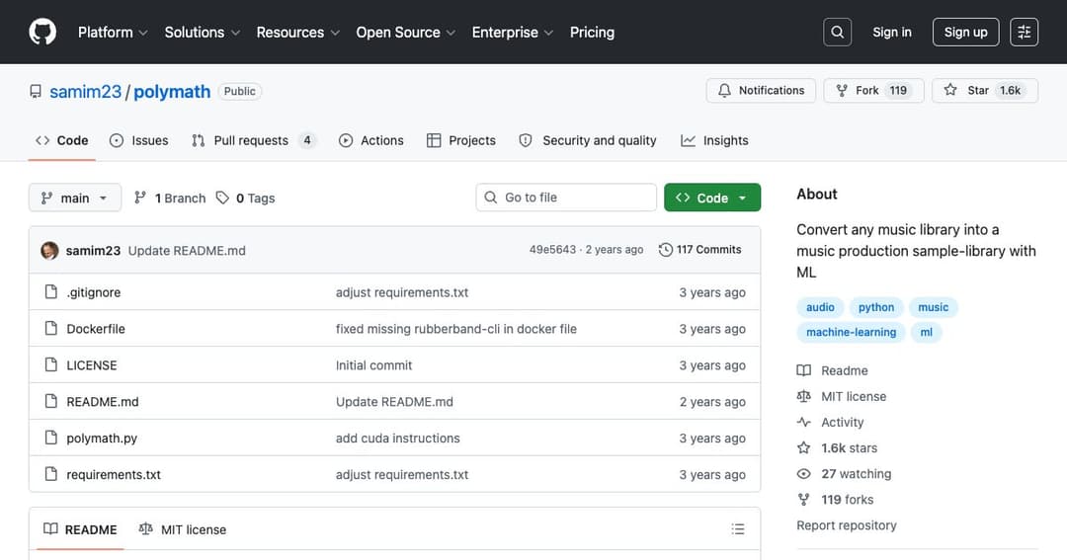Click the music topic tag
The image size is (1067, 560).
point(933,307)
